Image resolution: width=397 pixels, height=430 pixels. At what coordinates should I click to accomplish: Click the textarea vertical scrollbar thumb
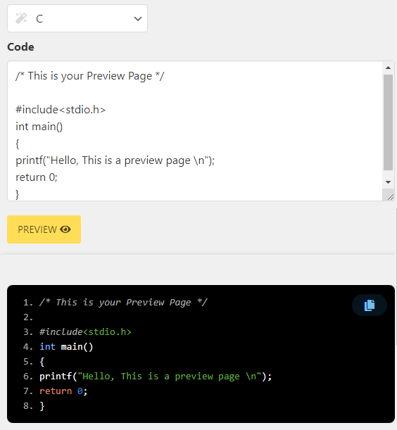[x=388, y=122]
